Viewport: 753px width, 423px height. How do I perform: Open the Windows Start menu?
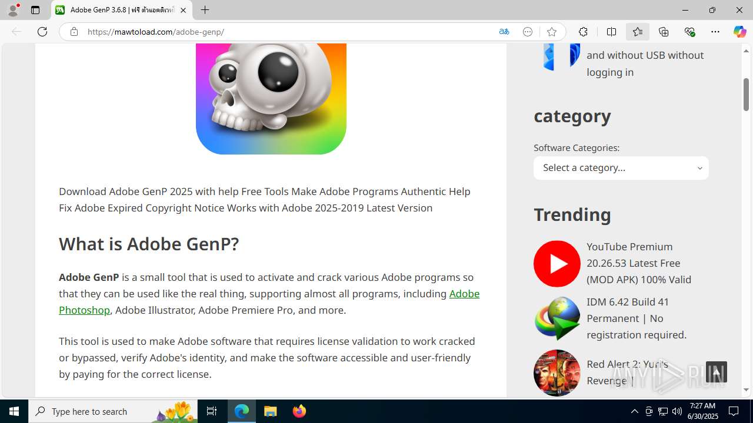click(x=14, y=411)
